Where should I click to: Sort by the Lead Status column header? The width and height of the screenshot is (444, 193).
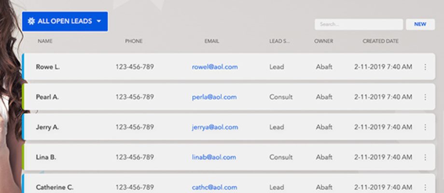point(279,41)
